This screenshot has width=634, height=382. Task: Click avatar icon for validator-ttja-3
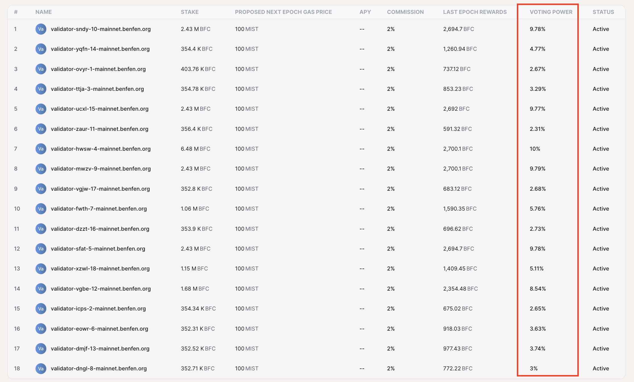click(41, 89)
